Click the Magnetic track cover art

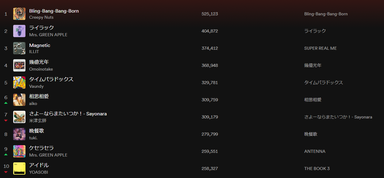[19, 48]
